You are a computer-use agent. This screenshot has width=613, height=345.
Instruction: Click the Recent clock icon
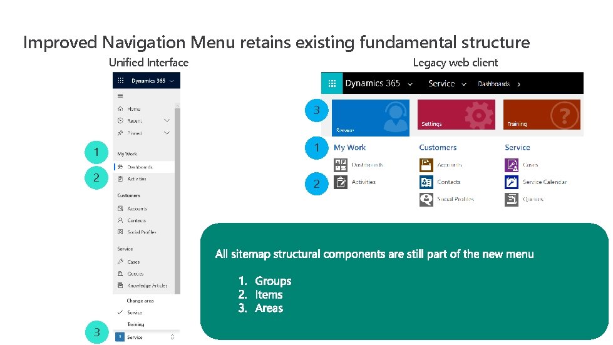120,121
